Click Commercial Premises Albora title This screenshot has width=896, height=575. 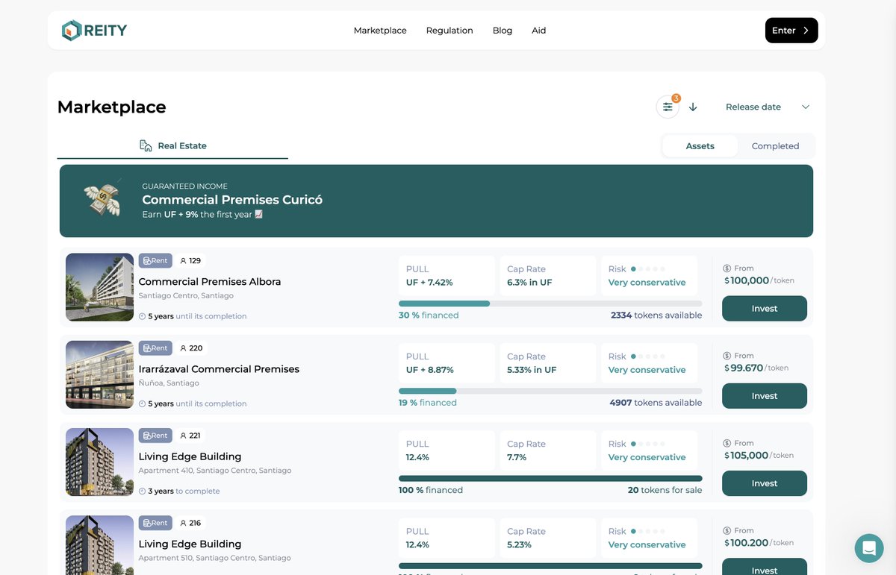click(210, 282)
